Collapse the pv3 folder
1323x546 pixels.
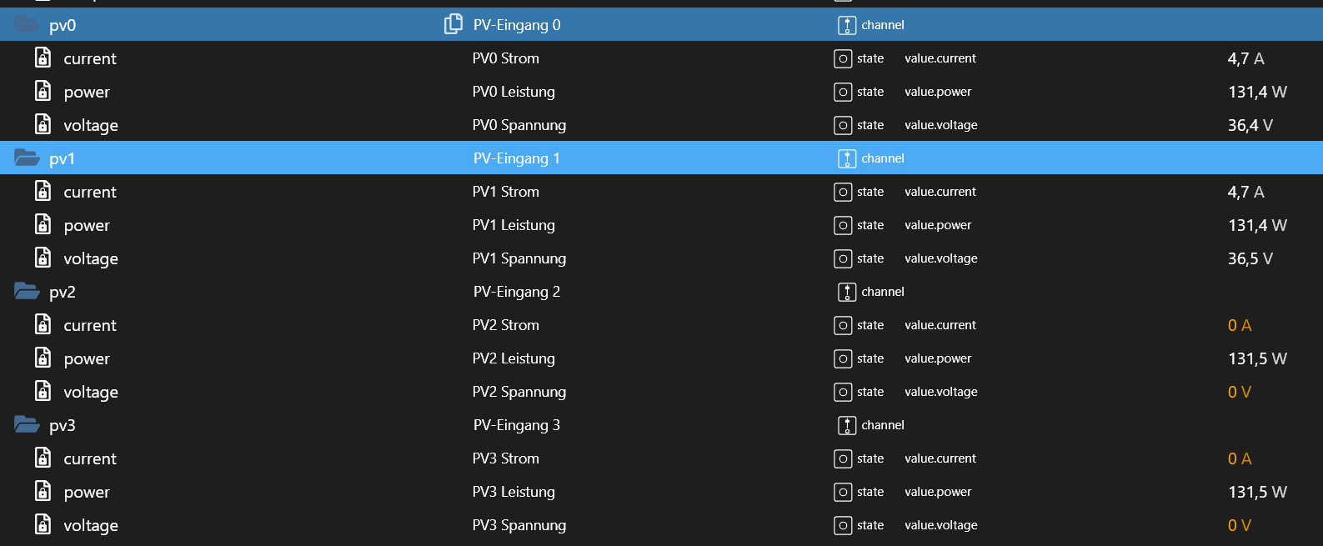click(x=27, y=424)
